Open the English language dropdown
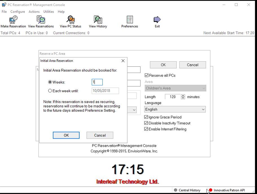Screen dimensions: 257x194 coord(175,109)
